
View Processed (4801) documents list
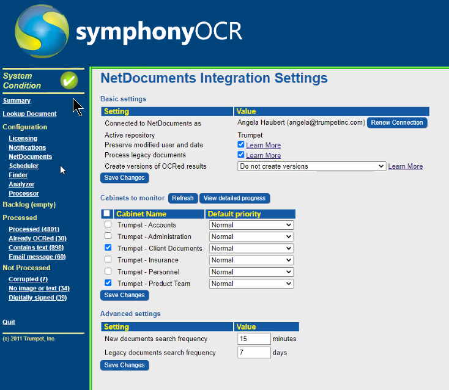(x=34, y=229)
